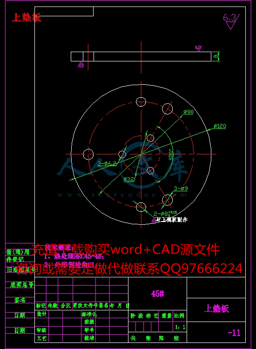Screen dimensions: 256x349
Task: Select the -11 drawing number
Action: (x=234, y=333)
